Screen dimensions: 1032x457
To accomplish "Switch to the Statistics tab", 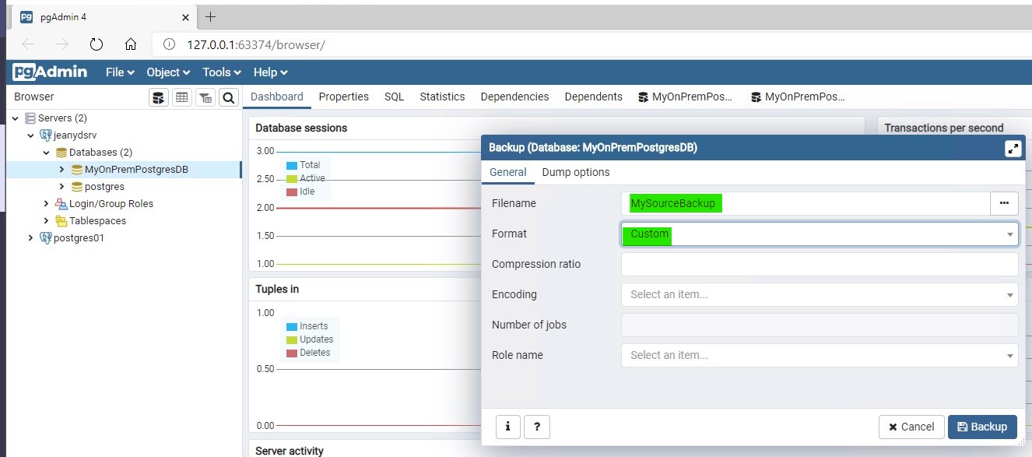I will pyautogui.click(x=442, y=97).
